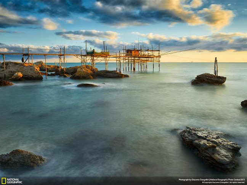Click the green boat on the platform

97,53
